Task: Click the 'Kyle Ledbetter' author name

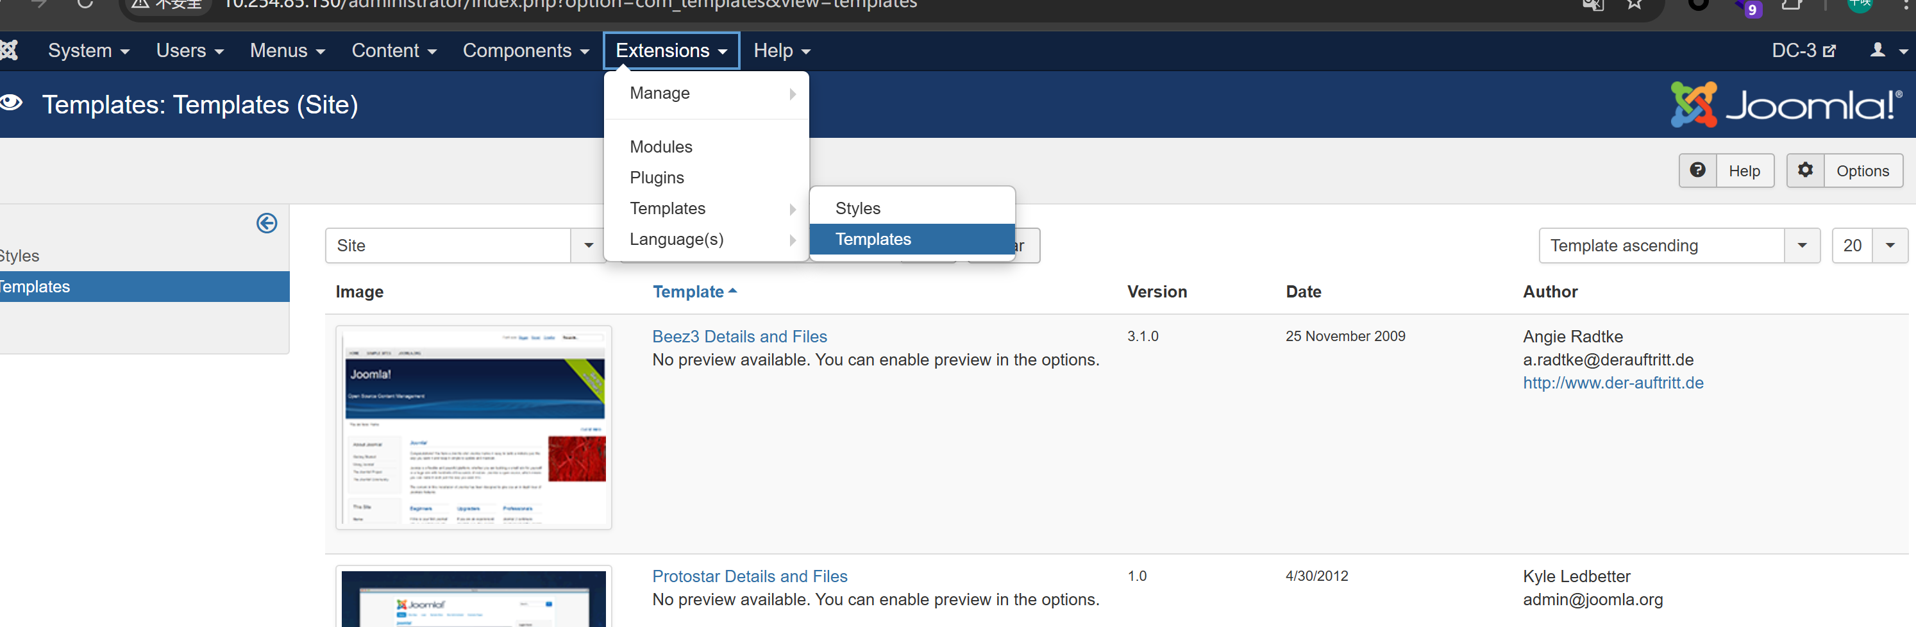Action: click(1576, 576)
